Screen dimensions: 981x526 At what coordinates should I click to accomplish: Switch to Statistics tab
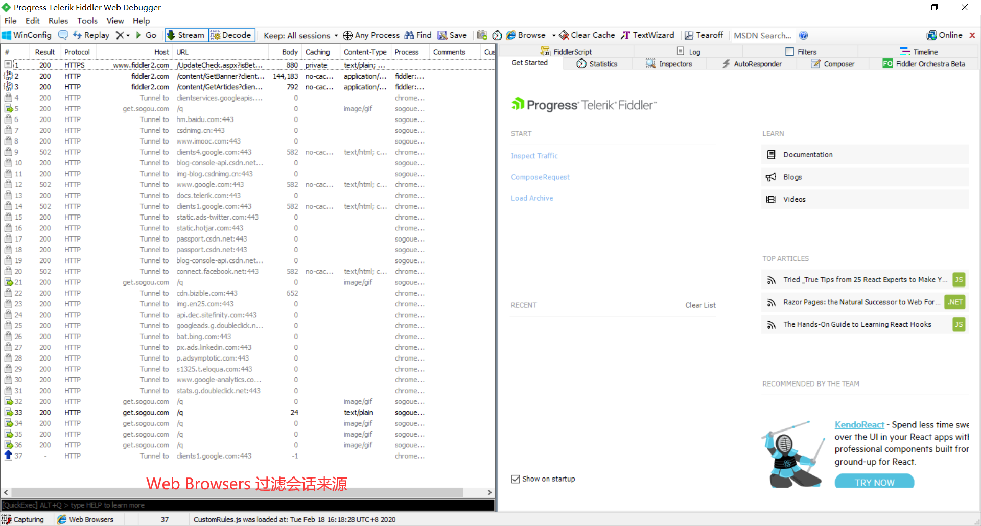click(x=597, y=64)
